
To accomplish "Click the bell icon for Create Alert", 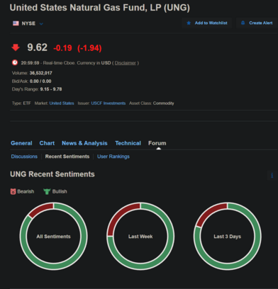I will tap(243, 23).
